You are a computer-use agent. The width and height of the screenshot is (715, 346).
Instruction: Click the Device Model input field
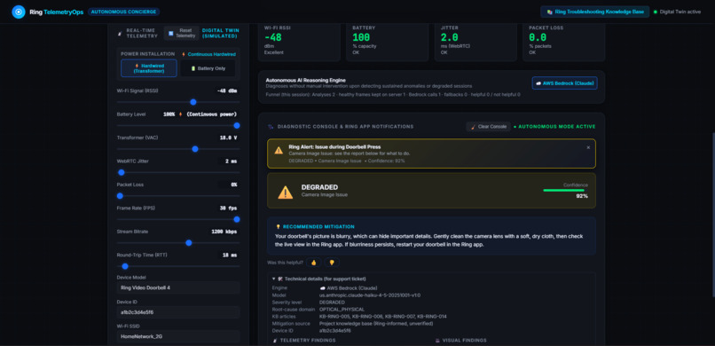pyautogui.click(x=178, y=287)
